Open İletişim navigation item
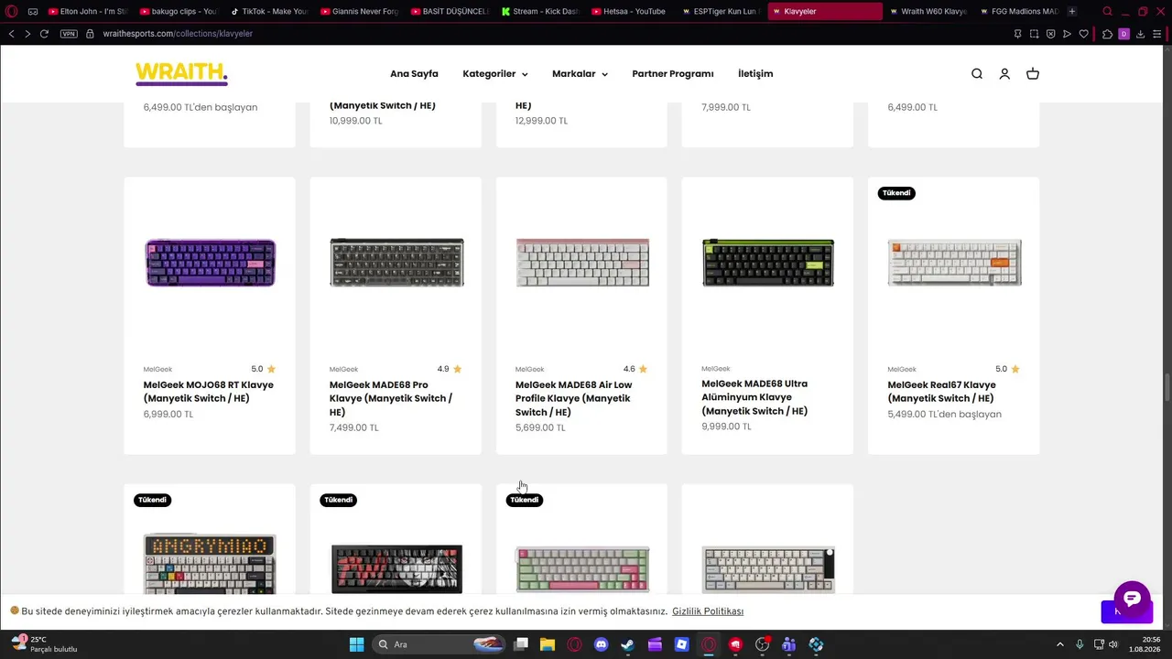Viewport: 1172px width, 659px height. coord(755,74)
